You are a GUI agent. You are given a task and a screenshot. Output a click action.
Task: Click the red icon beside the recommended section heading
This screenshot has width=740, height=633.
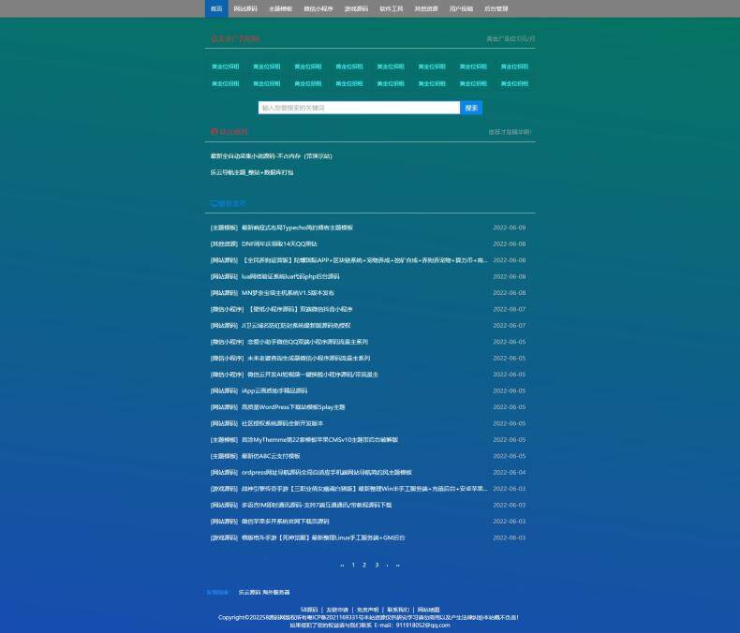(215, 132)
